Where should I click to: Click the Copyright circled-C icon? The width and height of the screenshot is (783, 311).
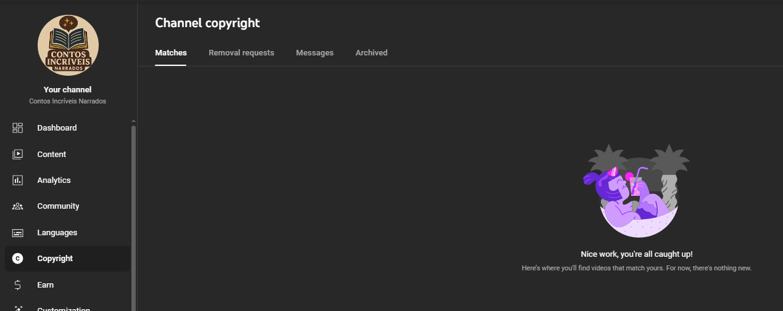(17, 259)
